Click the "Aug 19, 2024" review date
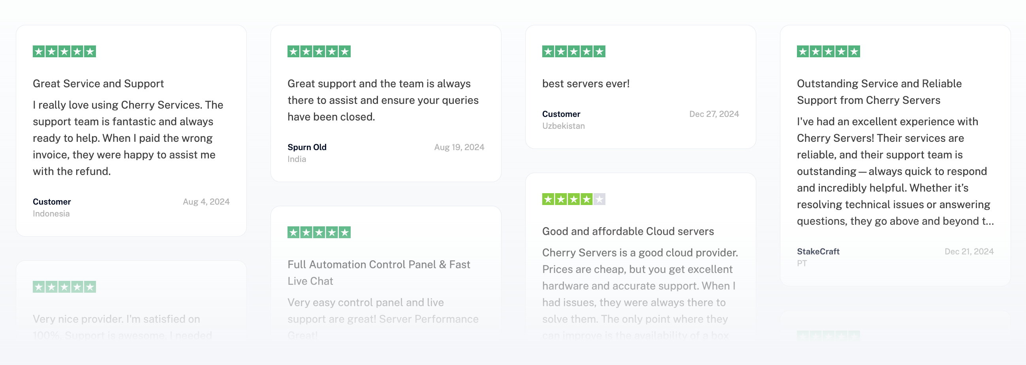Screen dimensions: 1026x365 click(459, 147)
